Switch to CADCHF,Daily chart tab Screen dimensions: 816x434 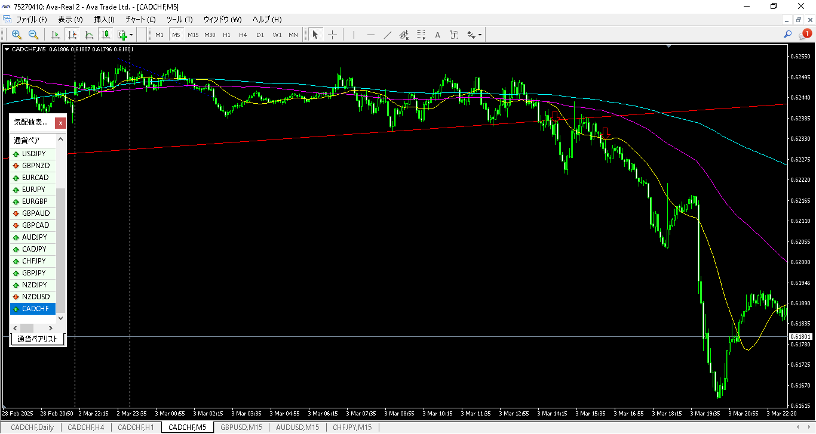click(x=32, y=427)
